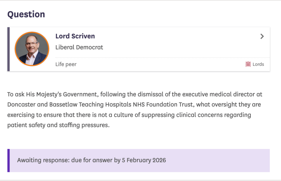Select the Life peer text
281x181 pixels.
pyautogui.click(x=66, y=64)
